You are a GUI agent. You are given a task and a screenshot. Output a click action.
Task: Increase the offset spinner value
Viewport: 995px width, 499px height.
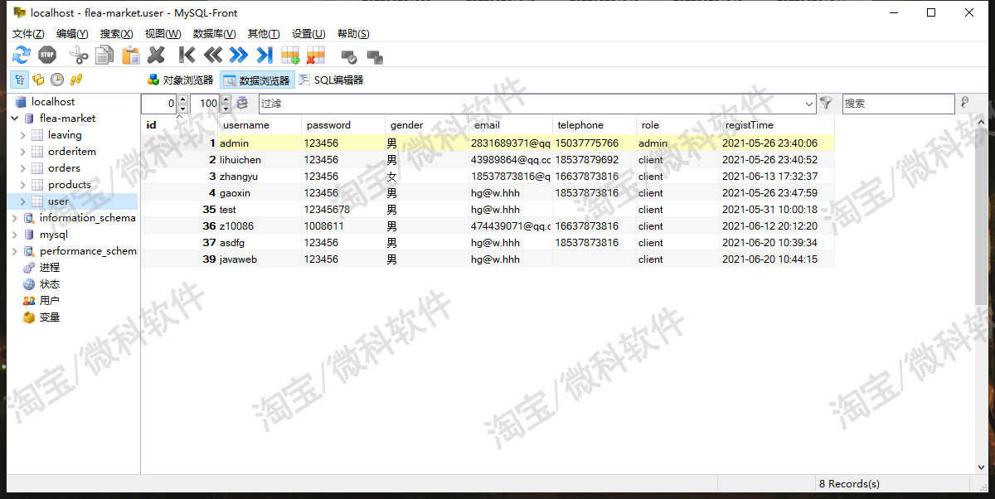click(182, 99)
